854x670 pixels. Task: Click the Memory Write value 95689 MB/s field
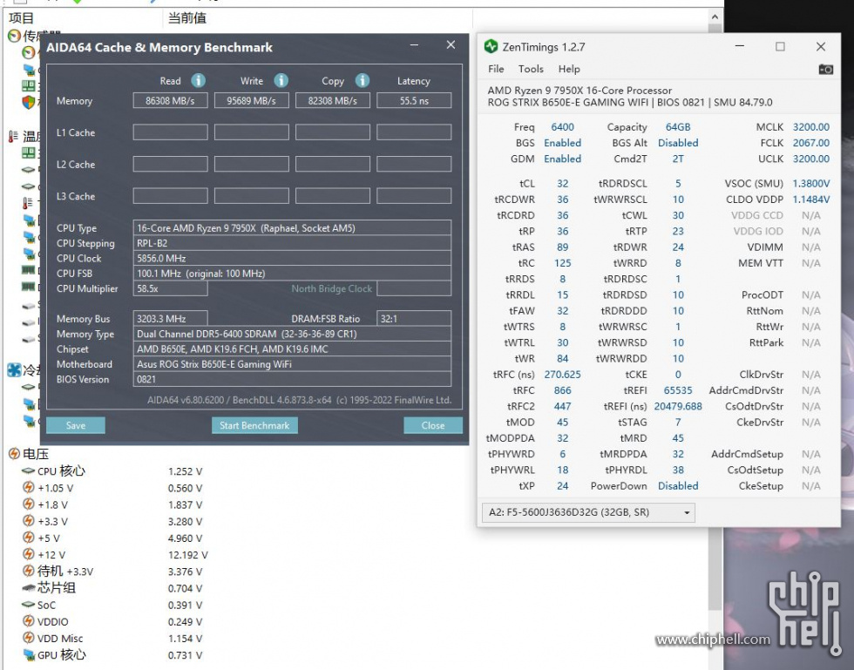pyautogui.click(x=251, y=101)
